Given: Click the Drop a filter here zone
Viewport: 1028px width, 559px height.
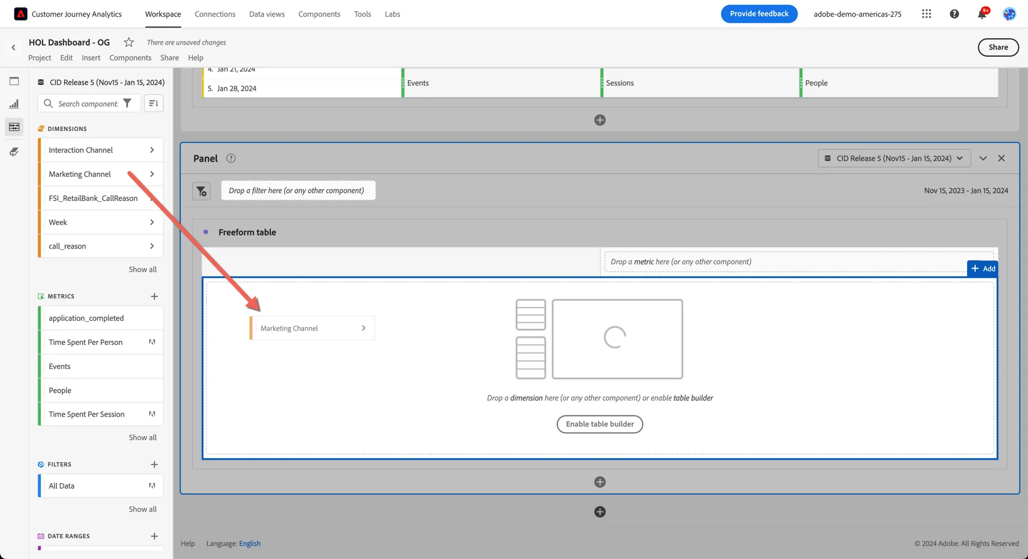Looking at the screenshot, I should [x=298, y=191].
